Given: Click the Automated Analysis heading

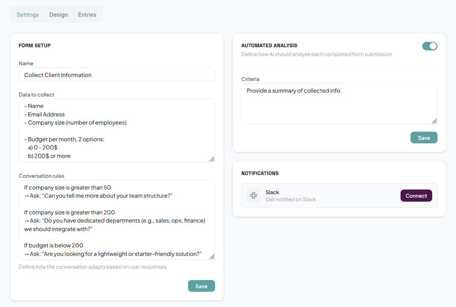Looking at the screenshot, I should coord(269,45).
